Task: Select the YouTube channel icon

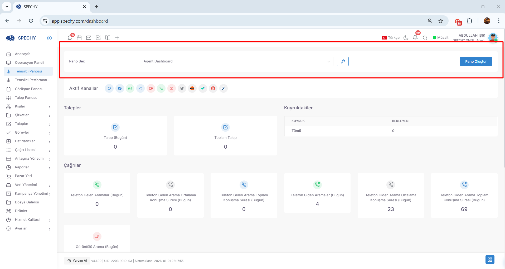Action: pos(213,88)
